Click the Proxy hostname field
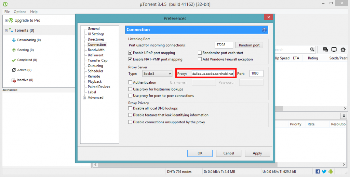This screenshot has height=177, width=350. pos(213,73)
